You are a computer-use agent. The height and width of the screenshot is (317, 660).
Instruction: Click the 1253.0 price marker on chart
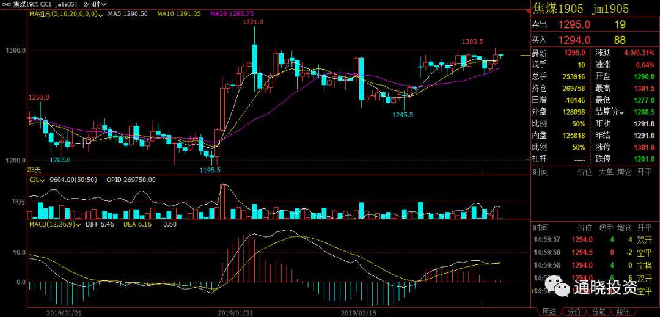click(x=39, y=97)
